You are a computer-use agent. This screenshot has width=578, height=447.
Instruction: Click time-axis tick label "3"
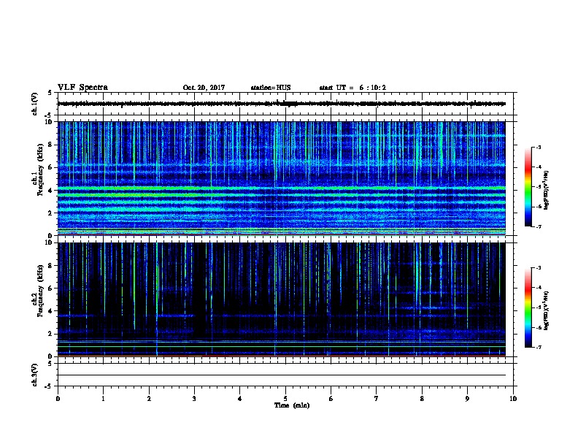tap(194, 399)
